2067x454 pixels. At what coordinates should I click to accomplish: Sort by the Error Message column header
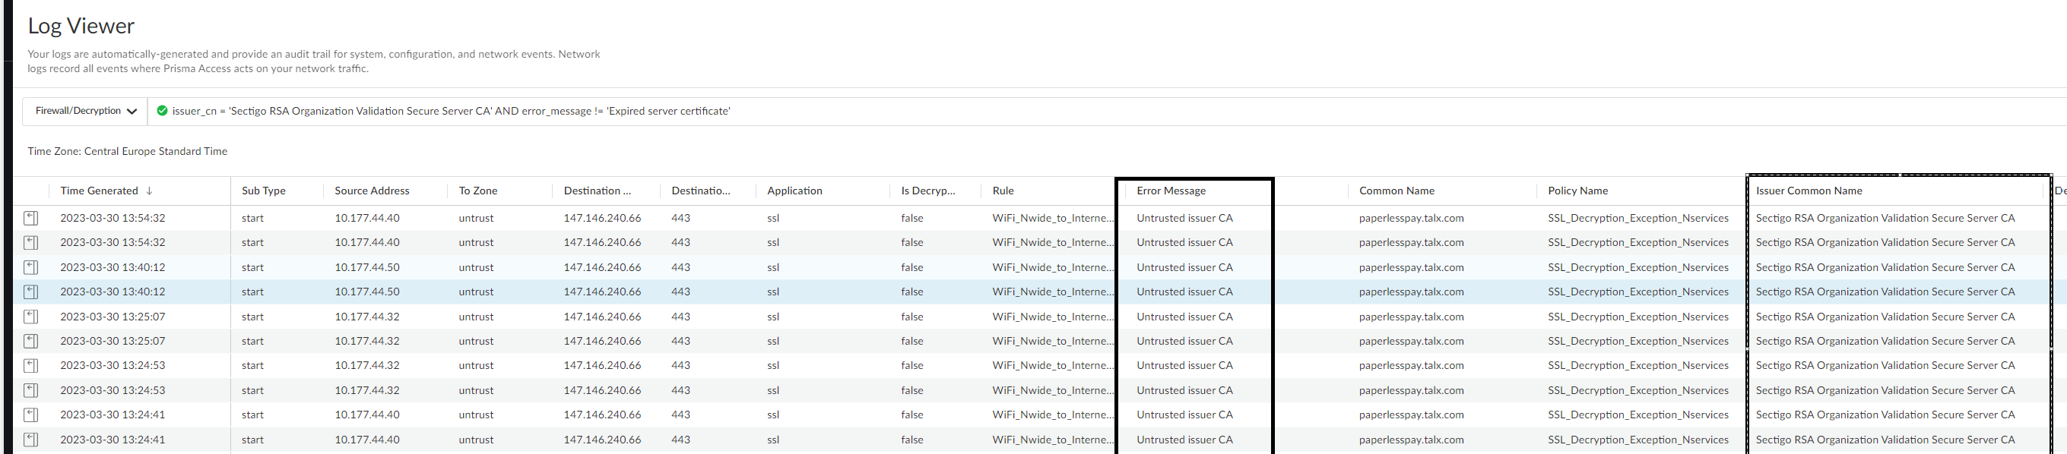[1171, 191]
